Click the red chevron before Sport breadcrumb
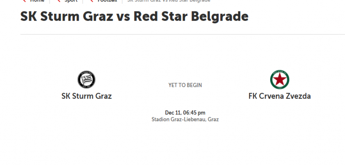345x165 pixels. click(x=59, y=1)
